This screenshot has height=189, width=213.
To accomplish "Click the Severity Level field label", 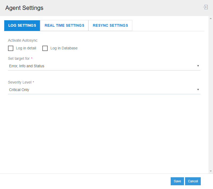I will point(20,82).
